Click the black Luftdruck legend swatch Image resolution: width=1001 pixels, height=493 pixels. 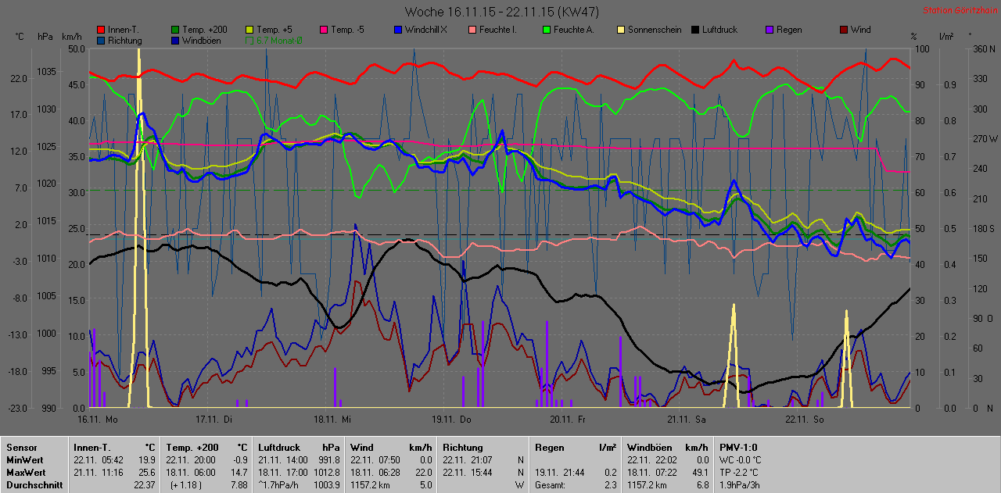click(696, 30)
